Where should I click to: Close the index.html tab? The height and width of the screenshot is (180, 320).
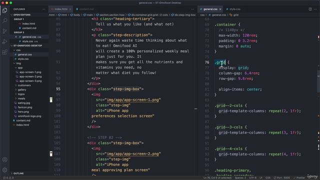tap(70, 9)
